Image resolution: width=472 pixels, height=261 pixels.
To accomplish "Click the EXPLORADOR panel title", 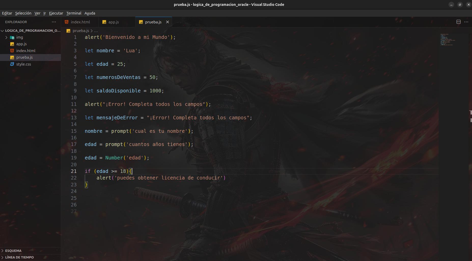I will pos(16,22).
